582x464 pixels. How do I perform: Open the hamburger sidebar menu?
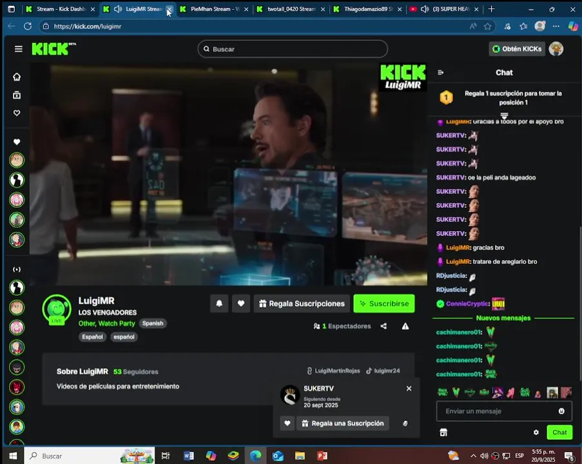point(18,49)
